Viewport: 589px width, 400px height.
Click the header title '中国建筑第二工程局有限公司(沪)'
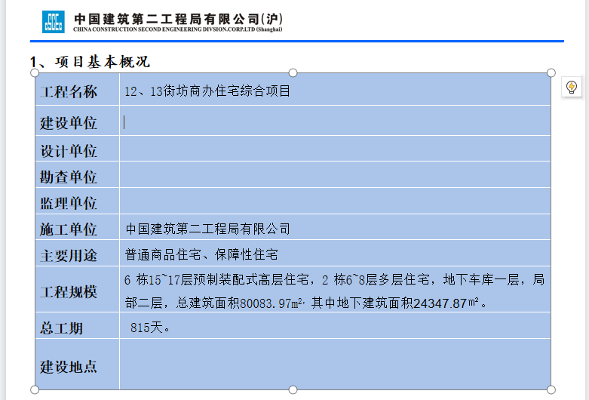pyautogui.click(x=179, y=19)
